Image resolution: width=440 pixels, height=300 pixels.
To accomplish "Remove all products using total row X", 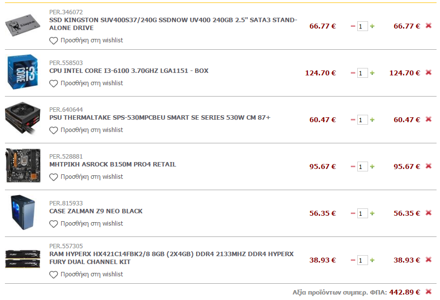I will point(428,292).
